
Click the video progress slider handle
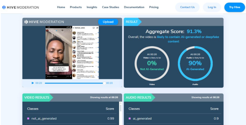(104, 83)
